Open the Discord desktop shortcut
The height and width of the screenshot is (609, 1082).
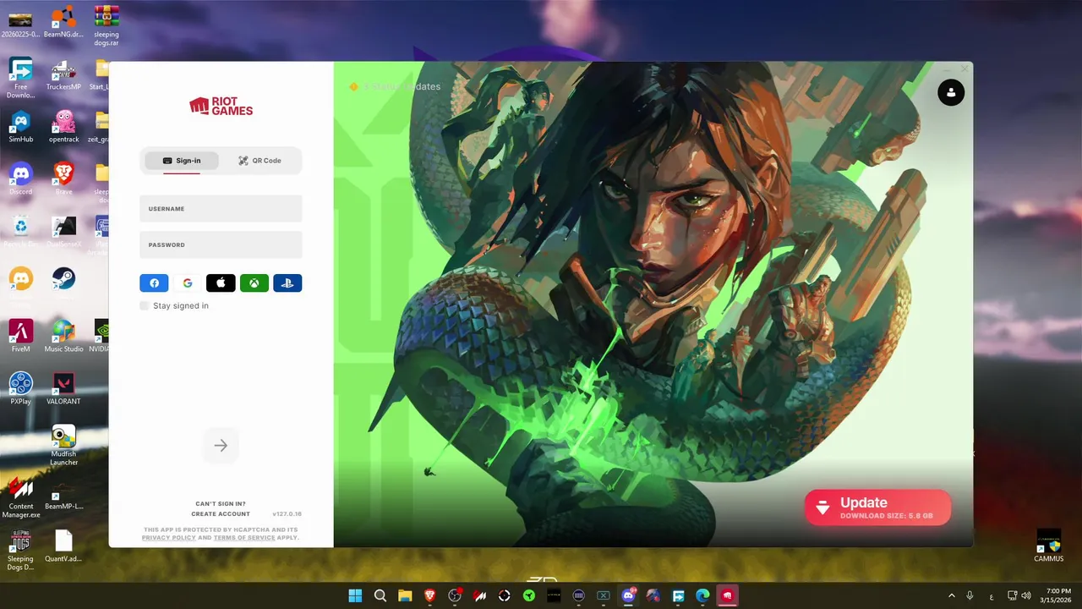pos(20,178)
